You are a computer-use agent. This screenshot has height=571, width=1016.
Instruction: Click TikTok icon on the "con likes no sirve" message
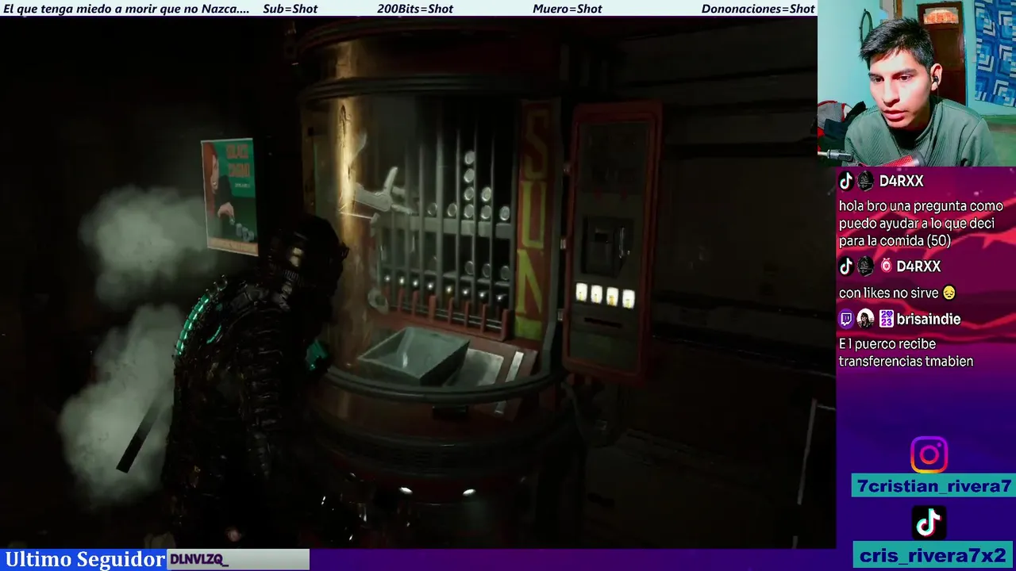click(846, 266)
